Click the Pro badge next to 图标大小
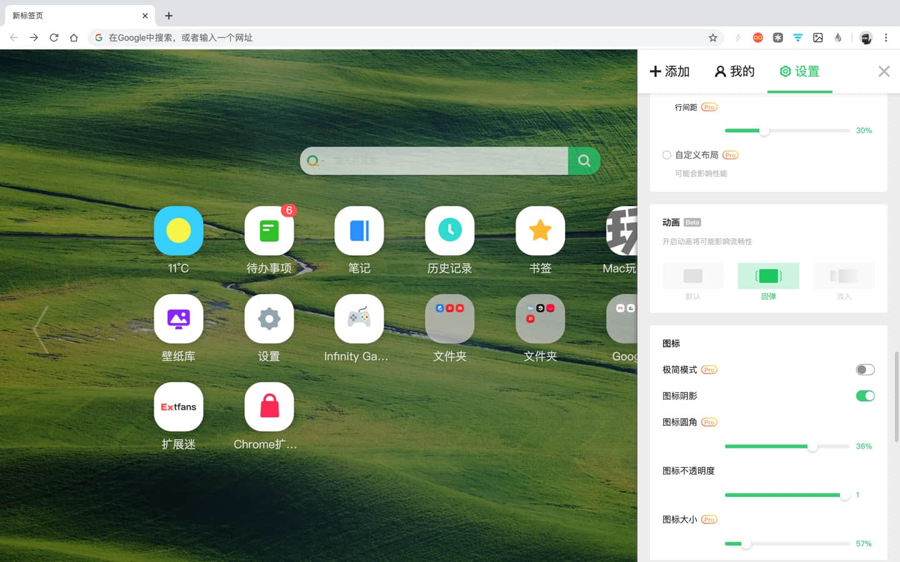The width and height of the screenshot is (900, 562). [709, 520]
